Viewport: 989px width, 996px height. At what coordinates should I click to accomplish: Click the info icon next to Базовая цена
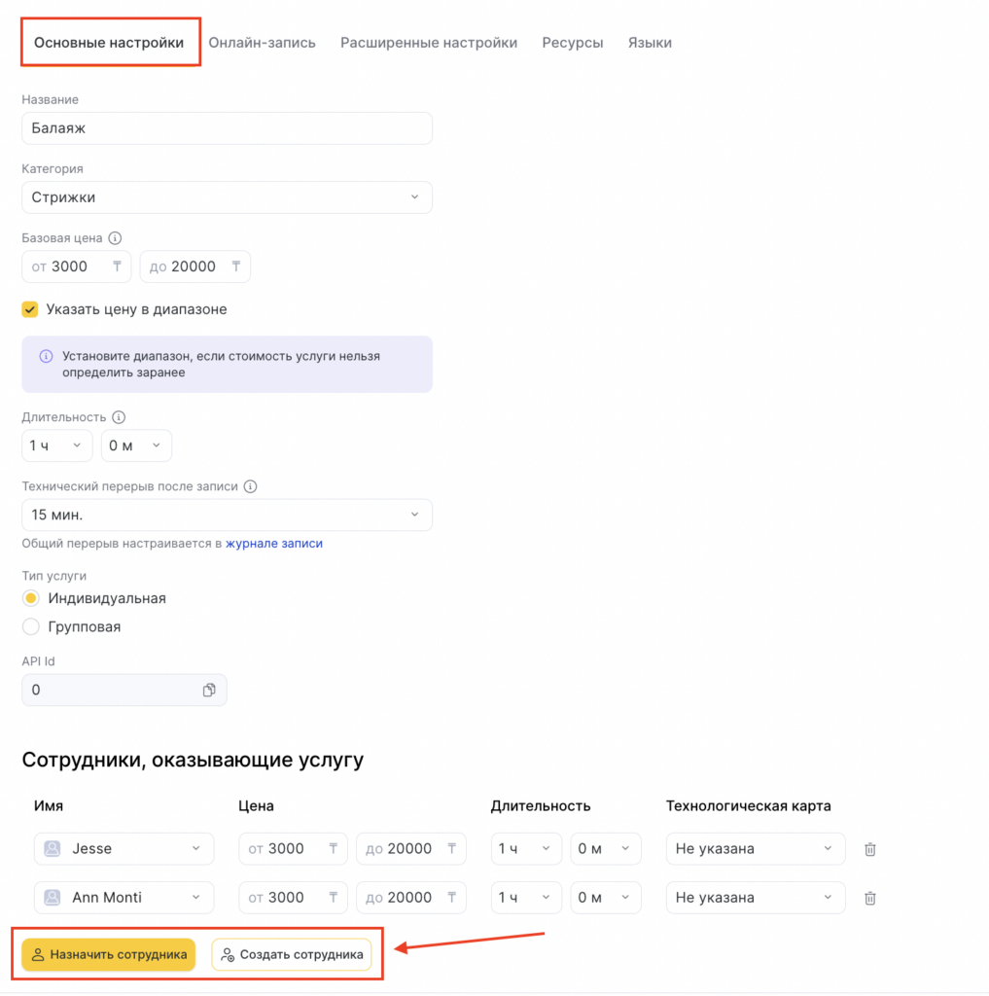(x=115, y=238)
